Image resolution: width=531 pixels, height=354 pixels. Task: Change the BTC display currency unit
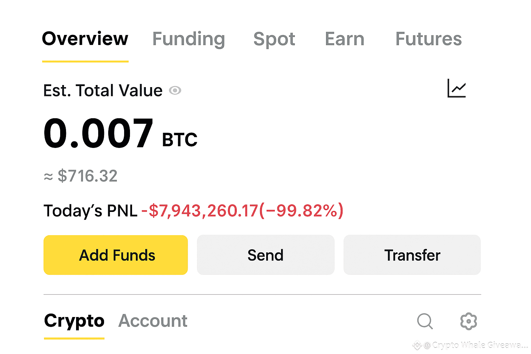click(x=179, y=140)
